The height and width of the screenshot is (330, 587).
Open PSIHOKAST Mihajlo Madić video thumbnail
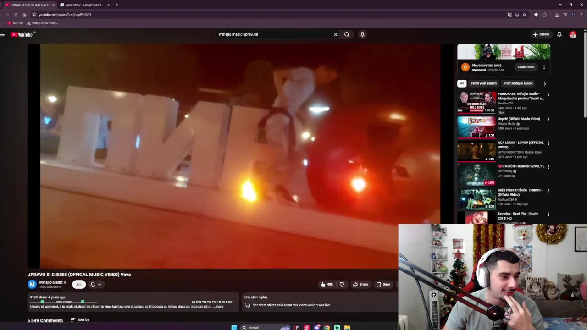476,102
